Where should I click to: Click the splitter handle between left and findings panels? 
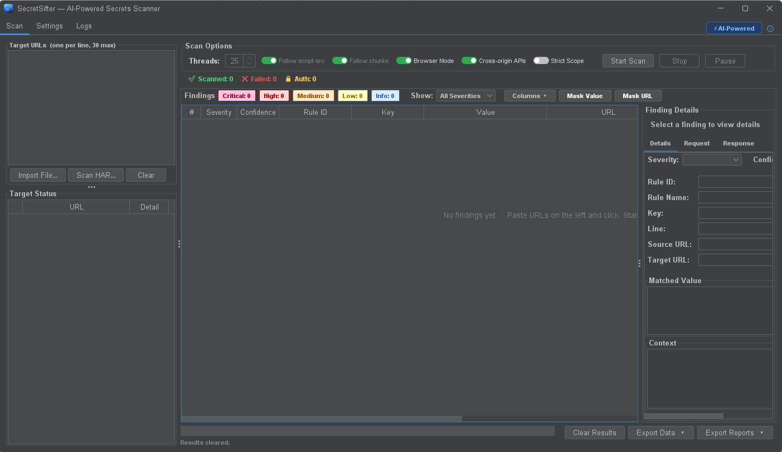[179, 244]
